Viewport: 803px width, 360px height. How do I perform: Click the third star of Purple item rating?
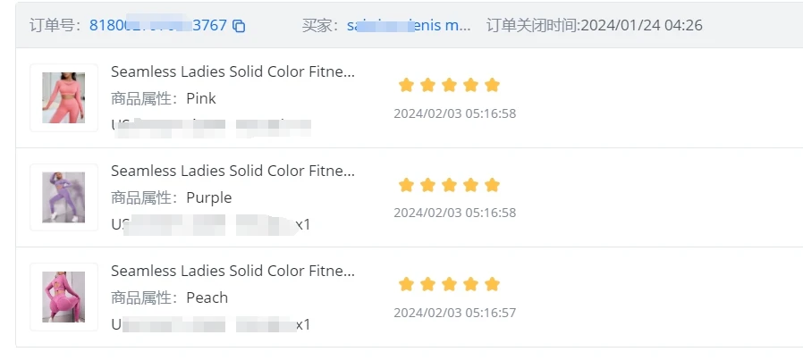click(449, 185)
